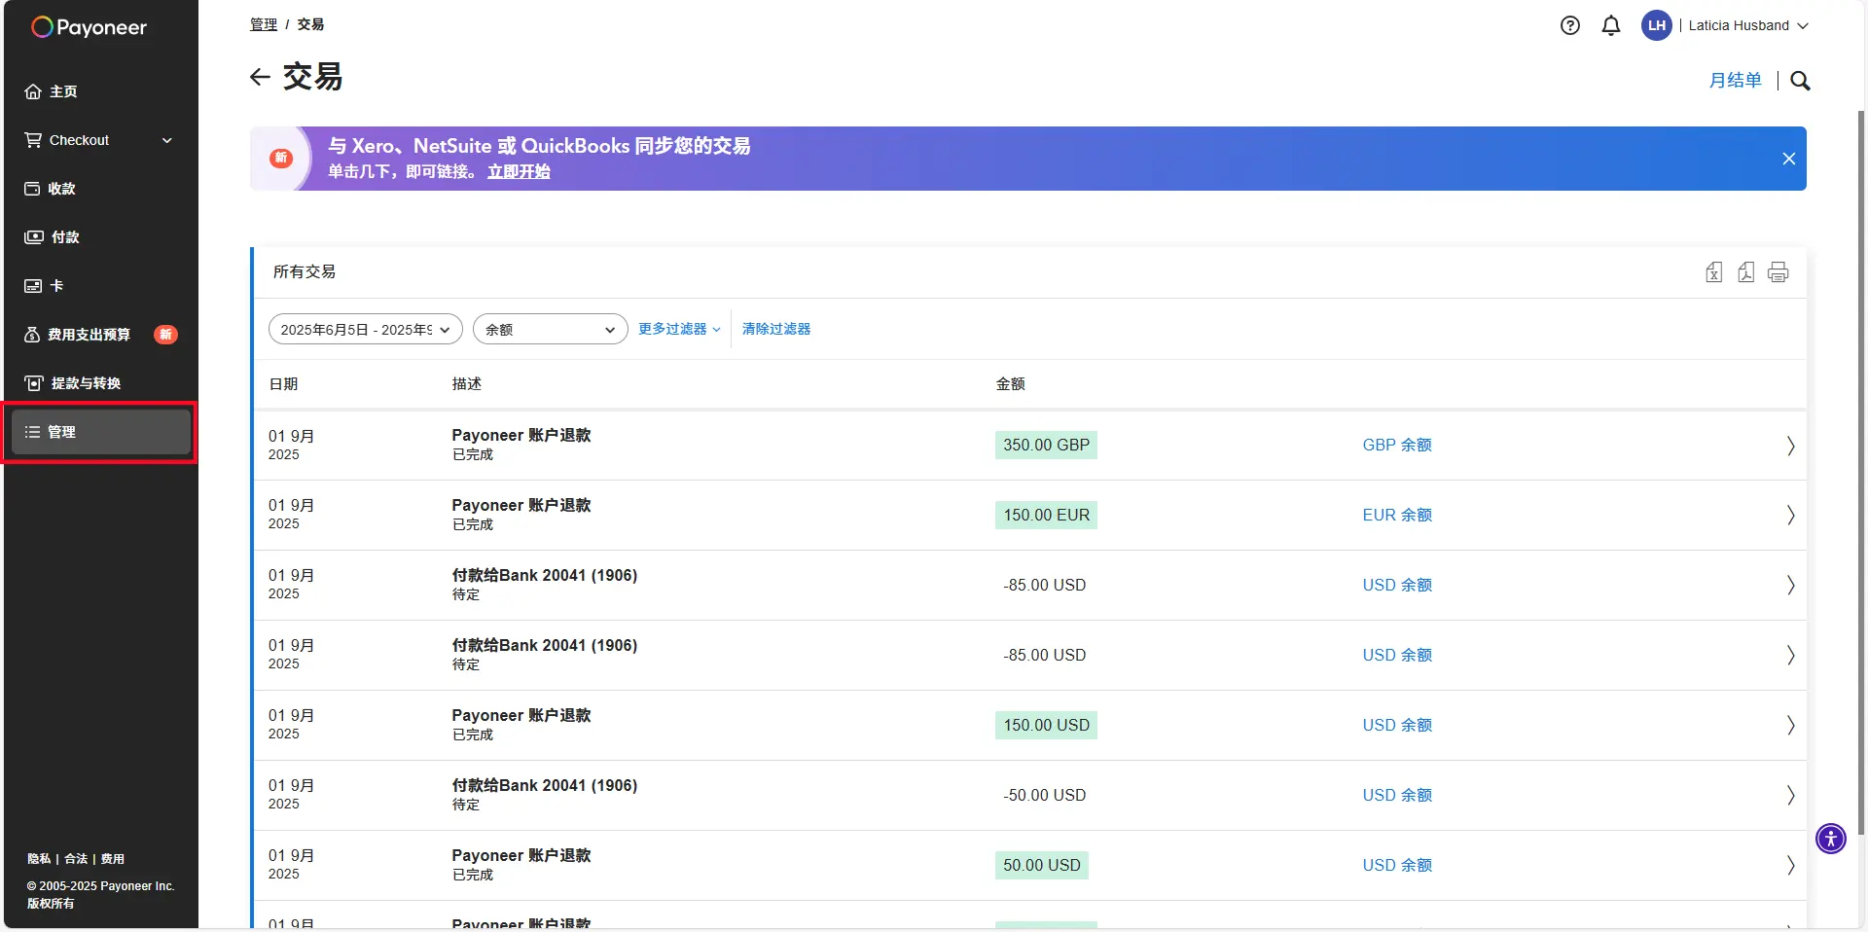Close the Xero sync banner
This screenshot has width=1868, height=932.
[1788, 159]
